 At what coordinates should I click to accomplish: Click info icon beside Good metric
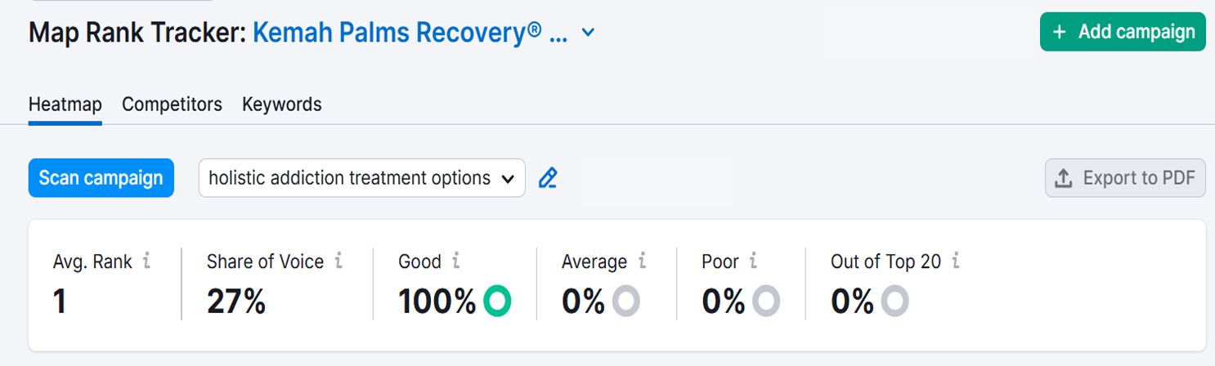coord(455,261)
